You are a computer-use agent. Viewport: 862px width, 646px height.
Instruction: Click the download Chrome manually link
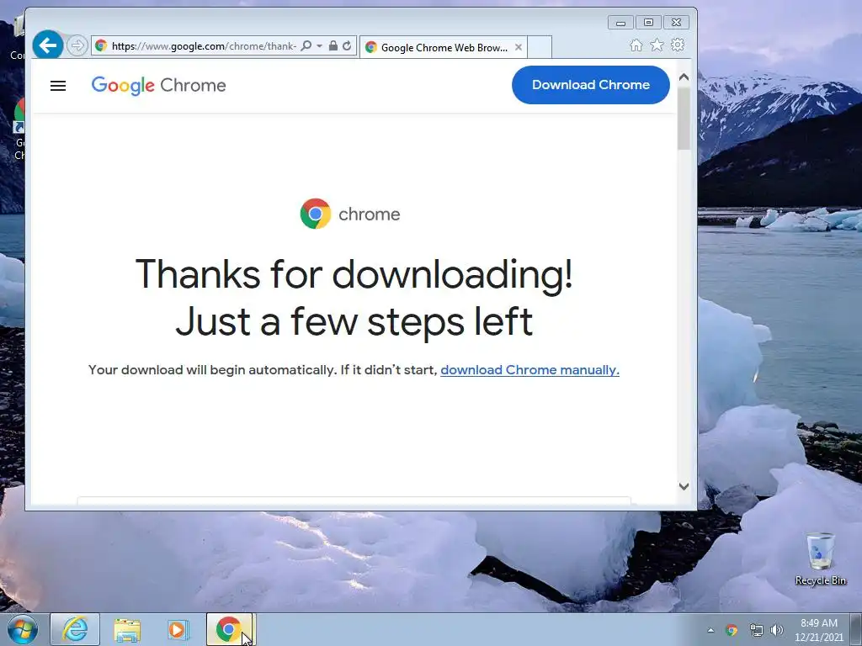point(529,370)
